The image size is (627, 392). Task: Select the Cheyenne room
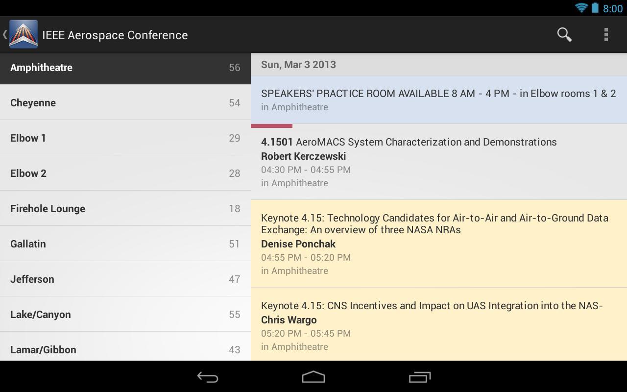coord(125,102)
